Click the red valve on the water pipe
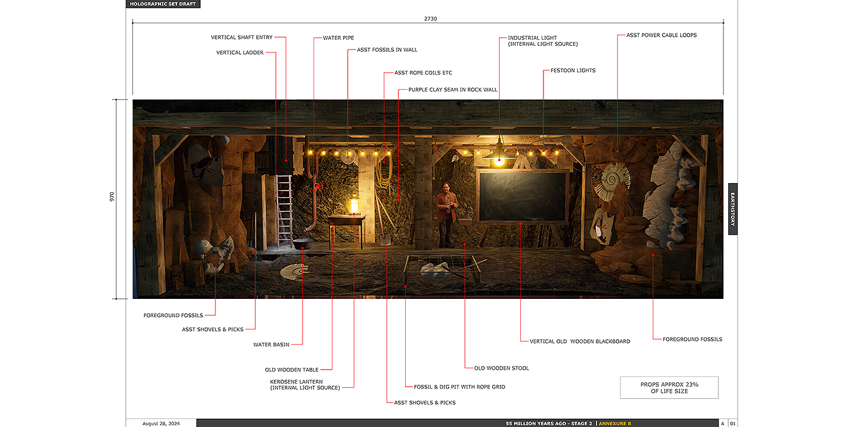 (x=316, y=186)
